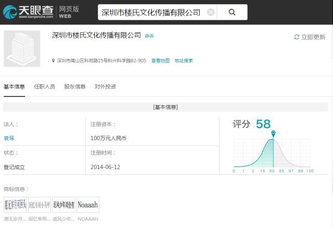Click the score marker pin on chart
The image size is (333, 229).
[273, 134]
